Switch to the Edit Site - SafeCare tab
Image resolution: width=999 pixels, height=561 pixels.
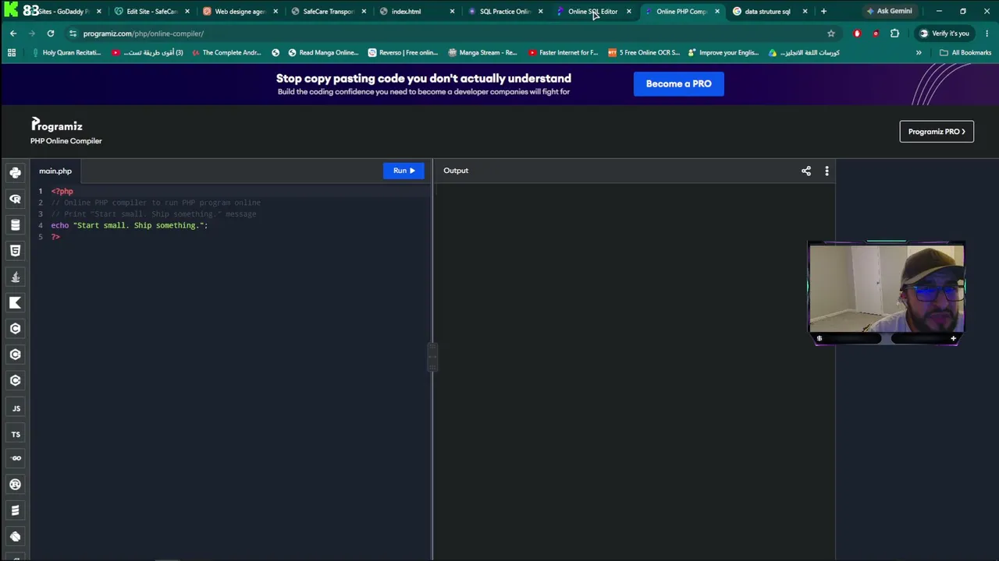pos(151,12)
